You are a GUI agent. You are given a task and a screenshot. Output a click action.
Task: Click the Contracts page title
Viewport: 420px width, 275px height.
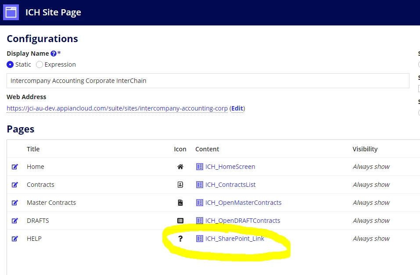[x=40, y=185]
